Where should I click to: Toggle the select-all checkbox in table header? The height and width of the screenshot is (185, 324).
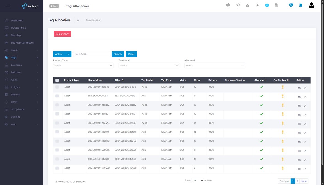click(x=57, y=80)
